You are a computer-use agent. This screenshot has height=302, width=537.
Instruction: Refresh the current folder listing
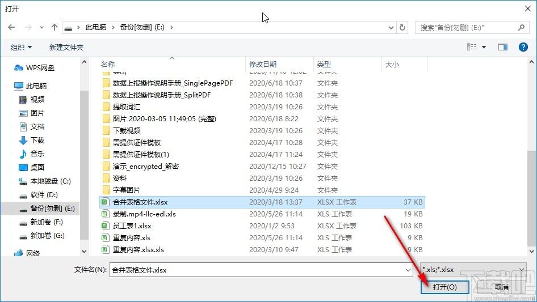403,28
